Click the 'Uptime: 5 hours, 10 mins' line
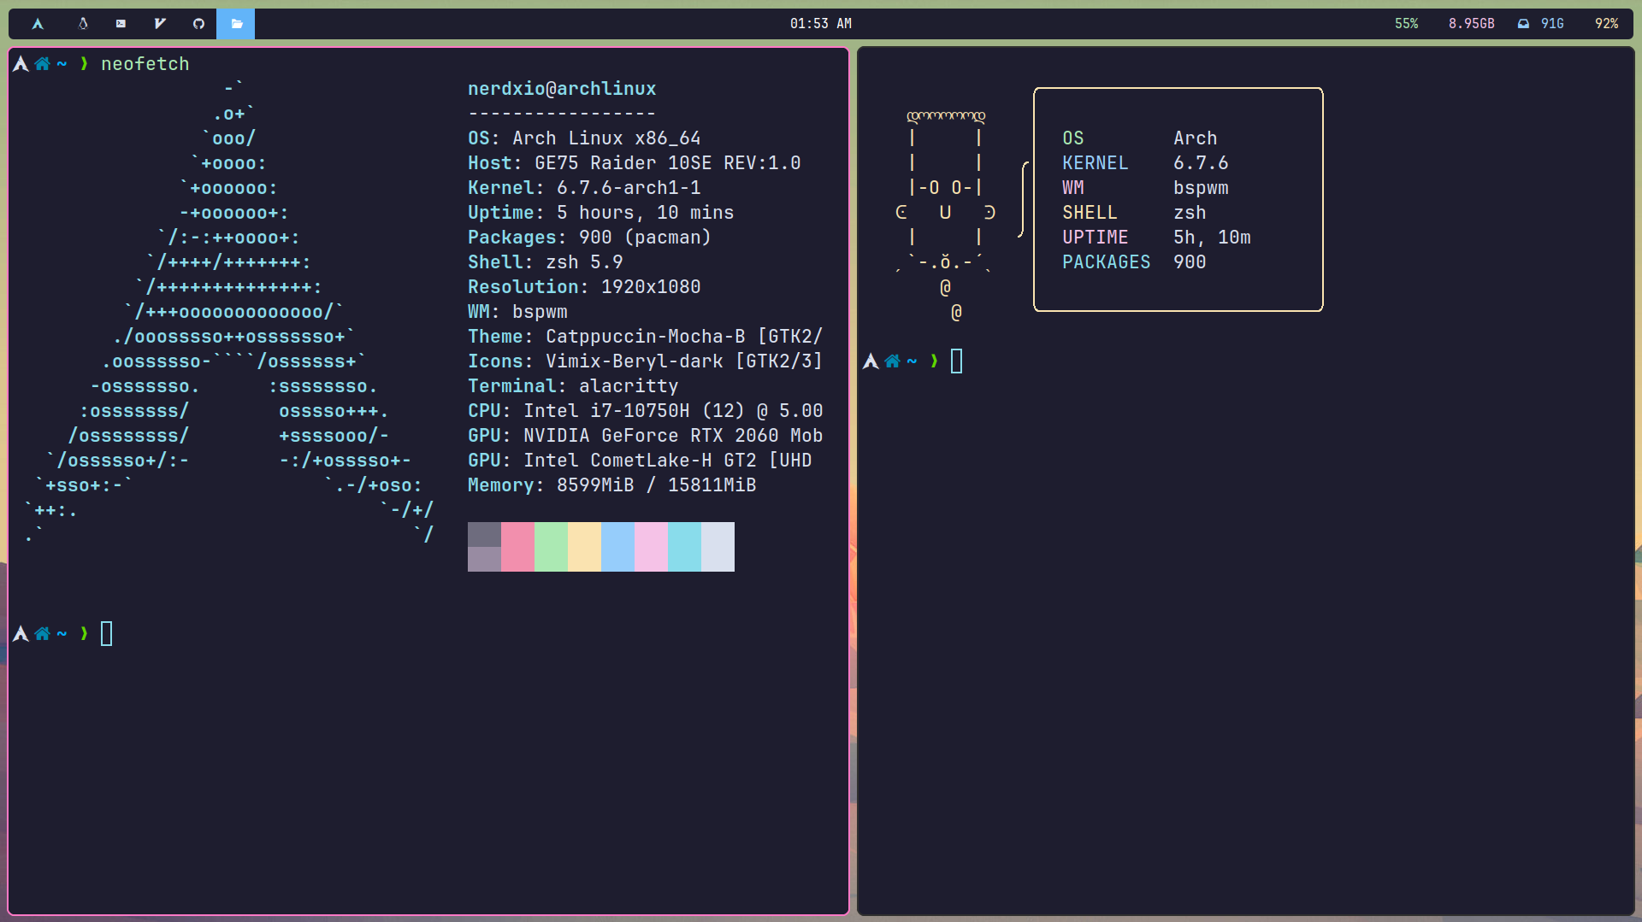The image size is (1642, 922). coord(600,213)
